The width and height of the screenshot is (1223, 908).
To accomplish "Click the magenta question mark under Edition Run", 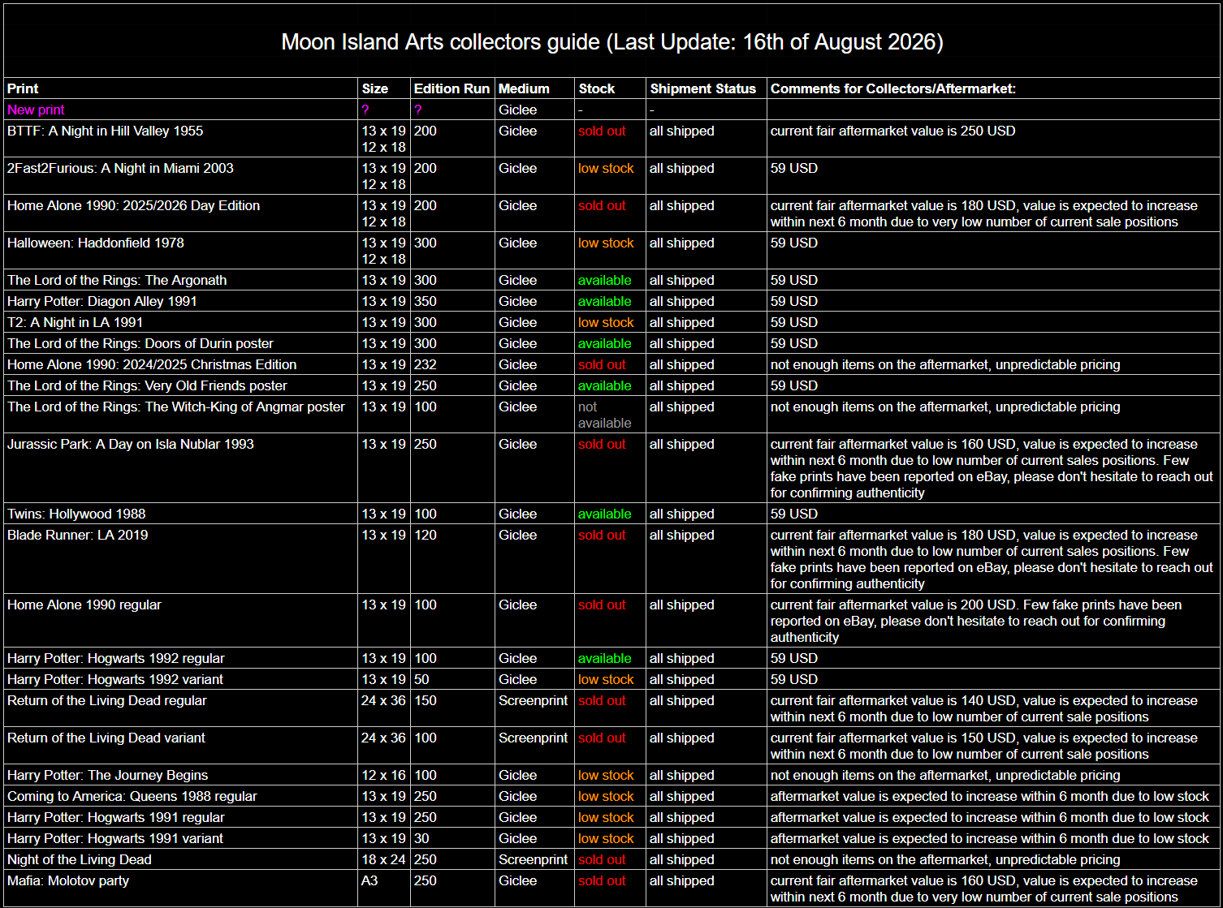I will pyautogui.click(x=418, y=110).
